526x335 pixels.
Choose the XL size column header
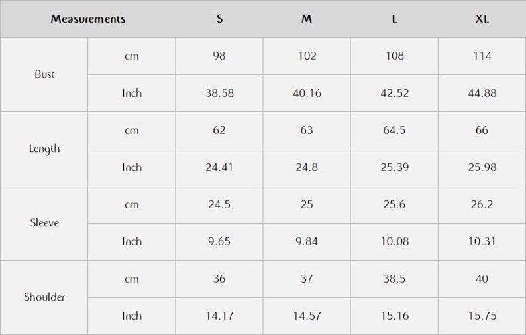[x=482, y=19]
